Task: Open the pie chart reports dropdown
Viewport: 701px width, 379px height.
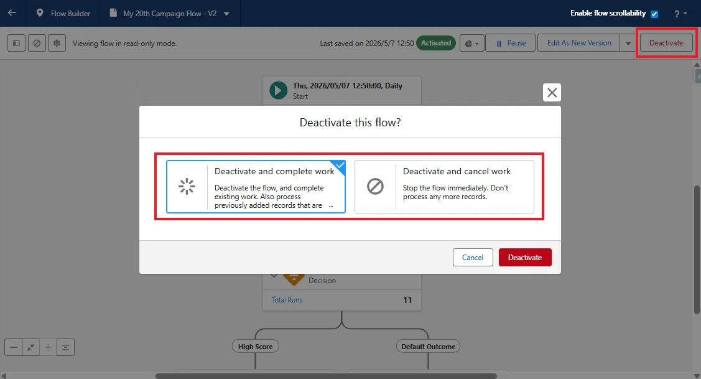Action: [x=471, y=44]
